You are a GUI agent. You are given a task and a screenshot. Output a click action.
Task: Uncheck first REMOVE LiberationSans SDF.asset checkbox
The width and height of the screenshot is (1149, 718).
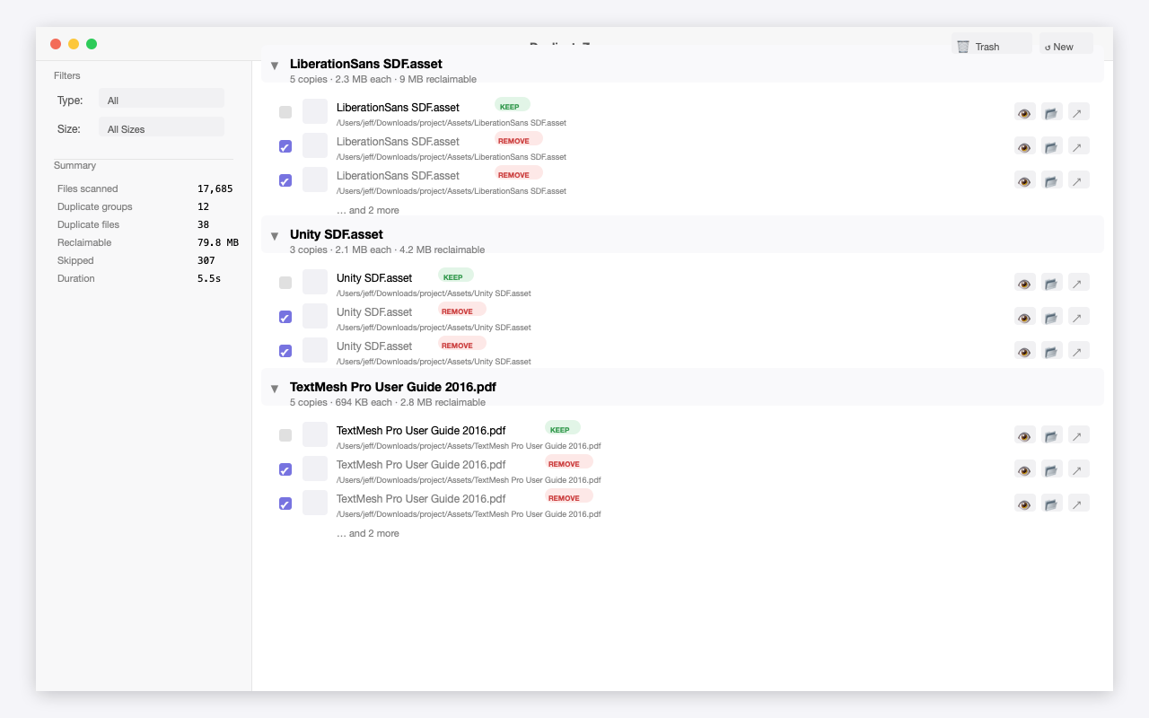coord(285,146)
